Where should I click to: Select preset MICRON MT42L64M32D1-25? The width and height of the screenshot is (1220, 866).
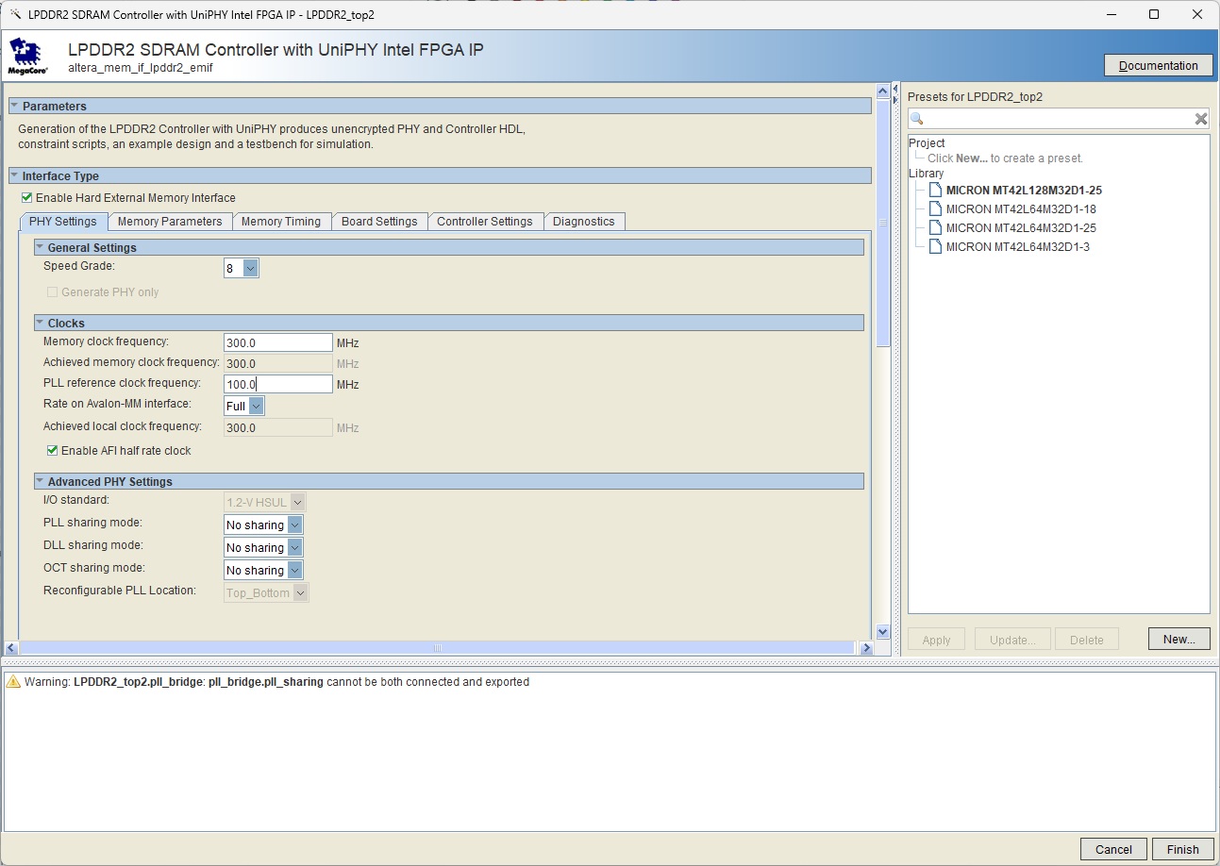(x=1021, y=228)
